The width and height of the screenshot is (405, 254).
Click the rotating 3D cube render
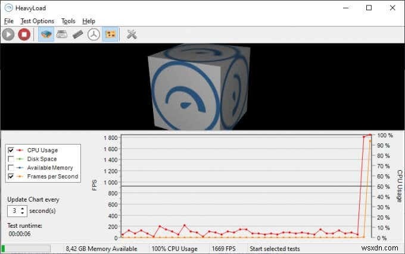coord(199,87)
